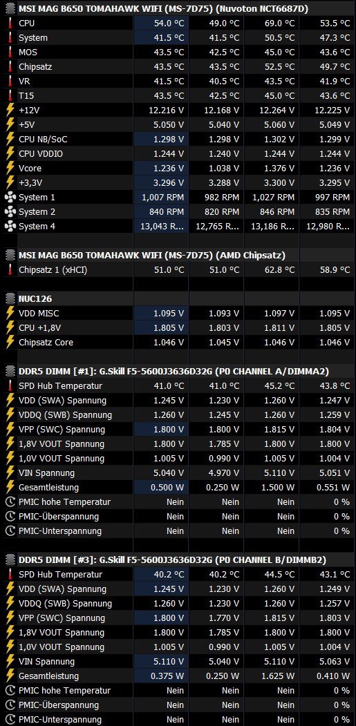This screenshot has width=356, height=726.
Task: Click the lightning icon beside Chipsatz Core
Action: coord(10,343)
